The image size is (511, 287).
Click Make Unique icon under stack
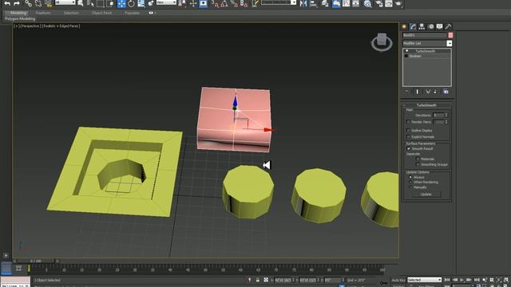coord(428,92)
